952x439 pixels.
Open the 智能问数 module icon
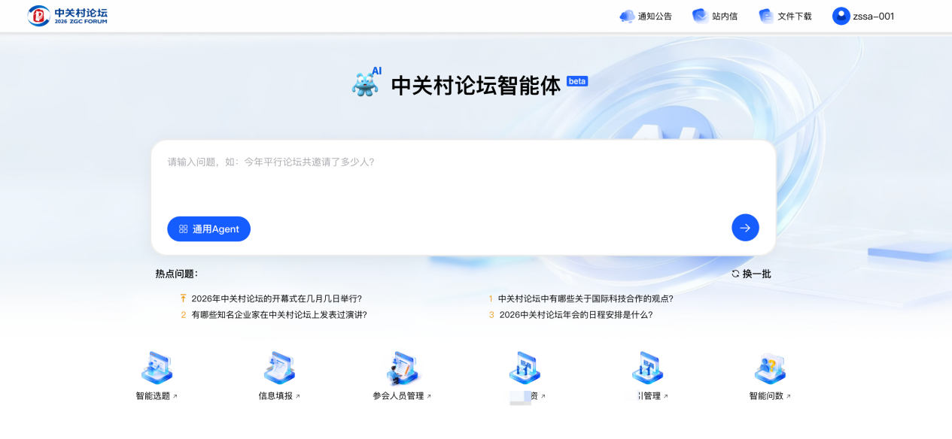[x=769, y=368]
